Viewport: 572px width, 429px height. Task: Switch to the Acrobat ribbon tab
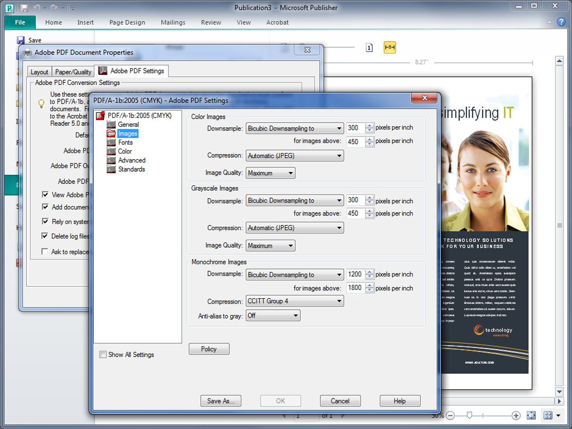[x=277, y=22]
